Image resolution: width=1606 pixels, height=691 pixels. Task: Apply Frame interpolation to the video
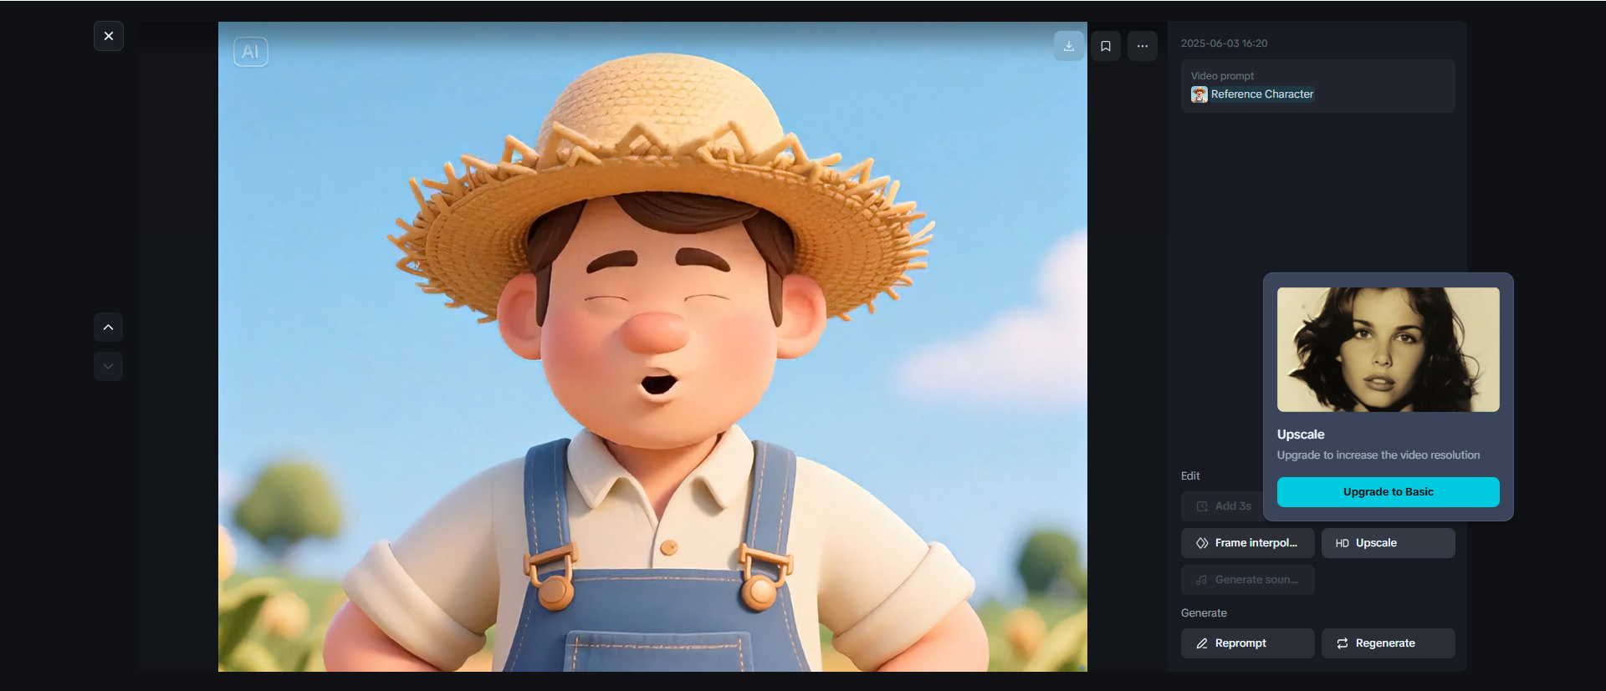click(1248, 543)
